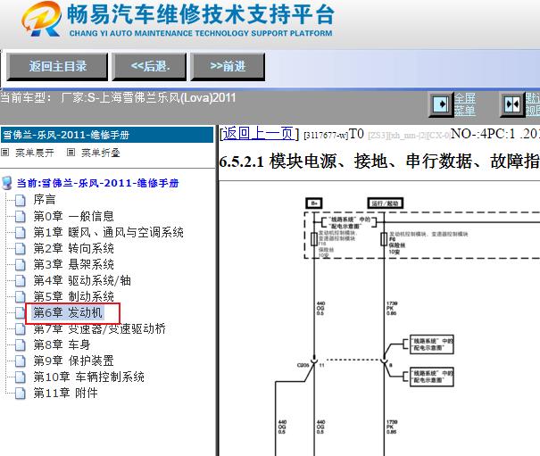Click the 6.5.2.1 模块电源 section heading
Viewport: 540px width, 456px height.
click(x=379, y=161)
